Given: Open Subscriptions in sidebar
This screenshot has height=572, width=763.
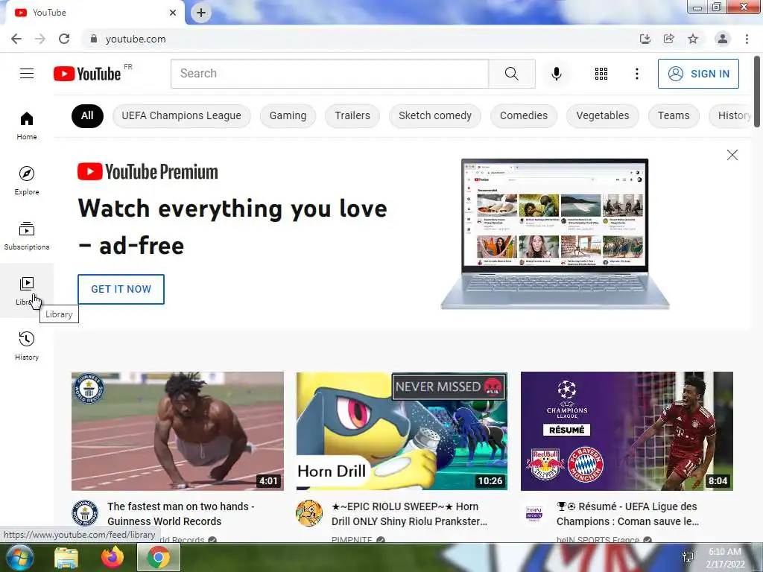Looking at the screenshot, I should 27,235.
